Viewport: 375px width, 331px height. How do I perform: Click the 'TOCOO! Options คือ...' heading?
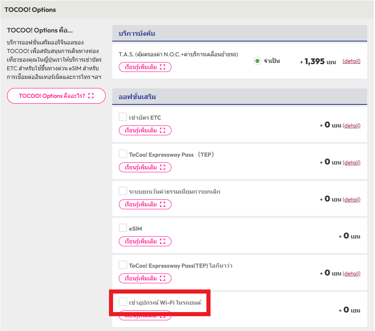pos(40,30)
